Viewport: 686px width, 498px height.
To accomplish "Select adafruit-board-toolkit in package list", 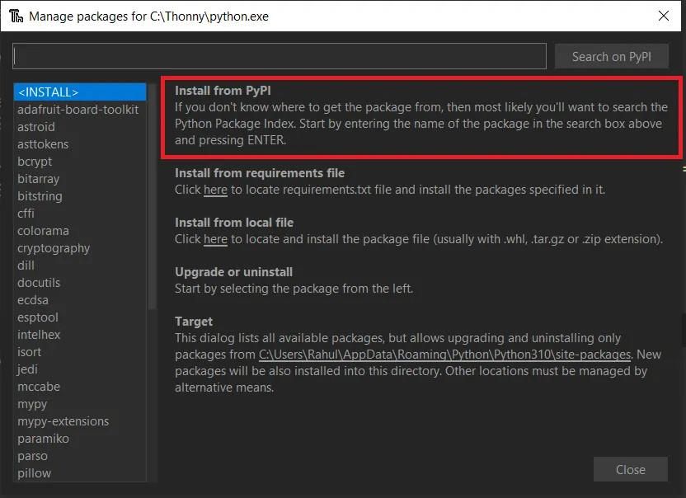I will coord(78,110).
